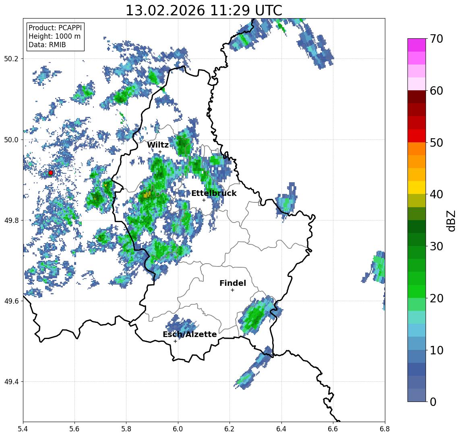Click the yellow 40 dBZ colorbar segment
This screenshot has height=437, width=461.
point(417,187)
